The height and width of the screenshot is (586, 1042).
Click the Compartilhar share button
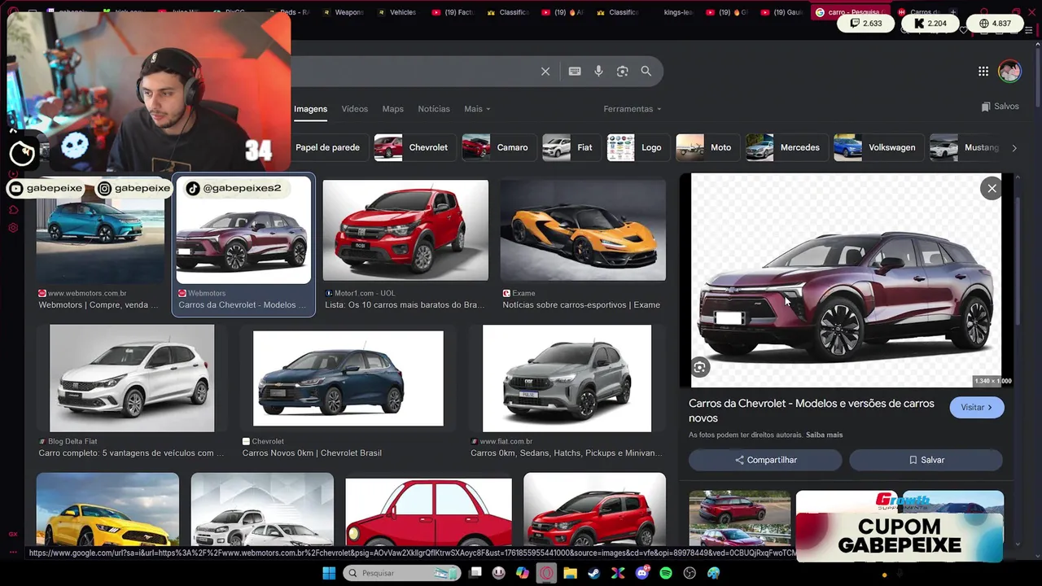[765, 460]
